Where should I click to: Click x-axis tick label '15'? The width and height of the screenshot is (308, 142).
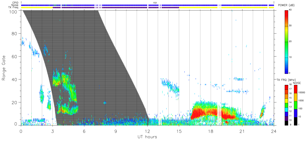click(179, 131)
